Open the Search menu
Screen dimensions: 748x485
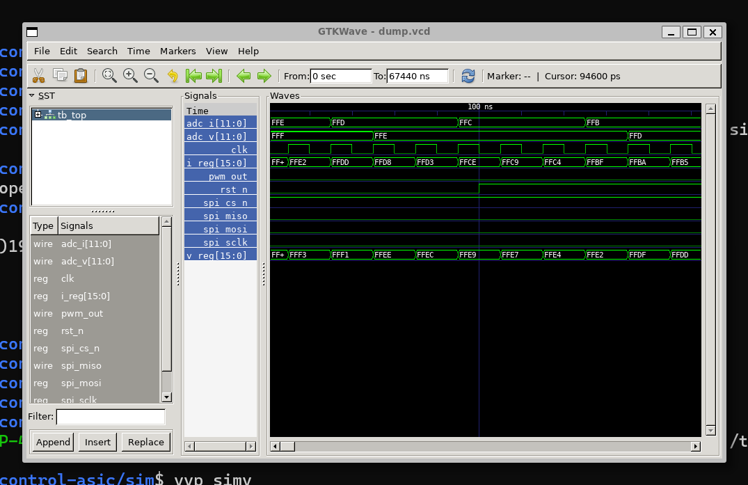(102, 51)
